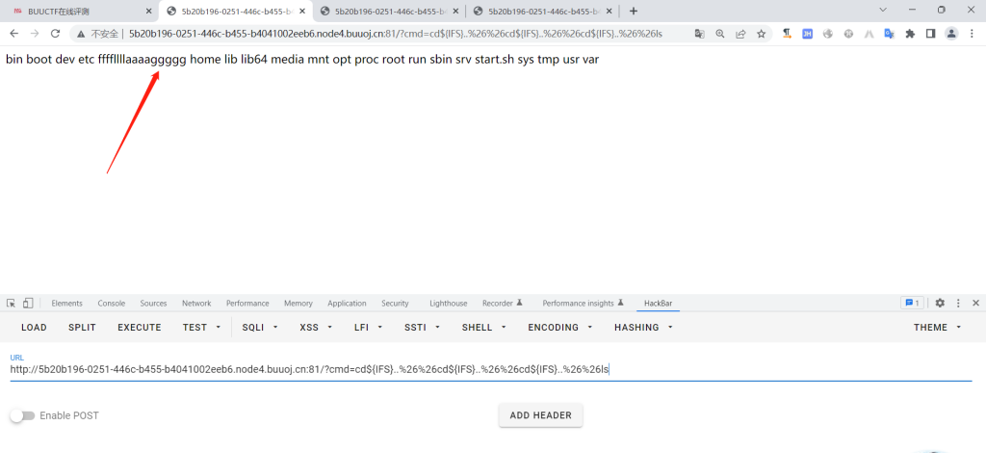This screenshot has height=453, width=986.
Task: Toggle device toolbar icon in DevTools
Action: tap(28, 303)
